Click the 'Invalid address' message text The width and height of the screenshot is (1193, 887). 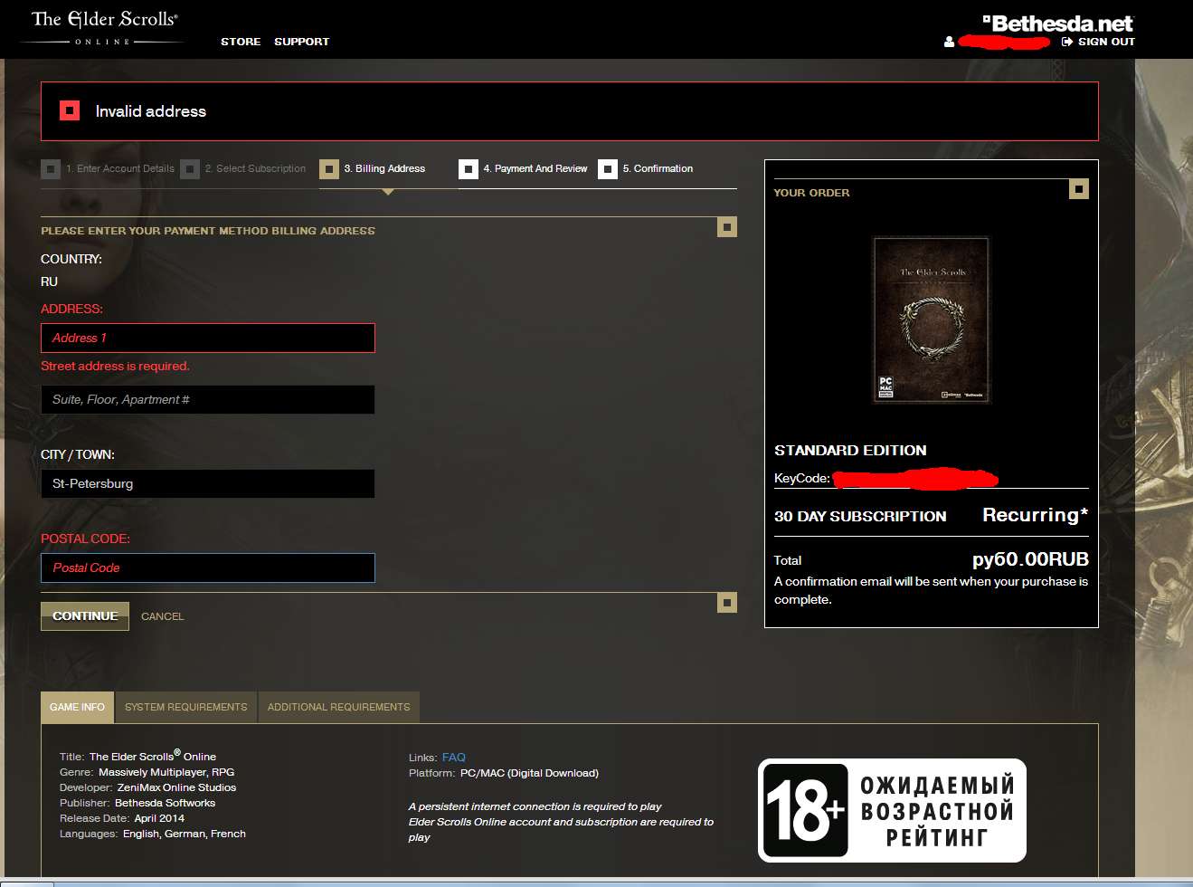(x=150, y=111)
